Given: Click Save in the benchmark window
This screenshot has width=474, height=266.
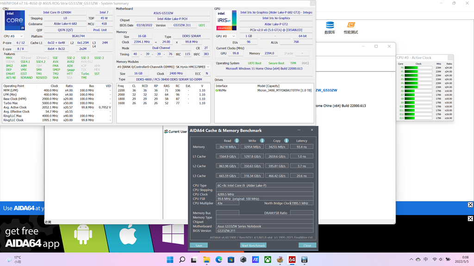Looking at the screenshot, I should point(199,245).
